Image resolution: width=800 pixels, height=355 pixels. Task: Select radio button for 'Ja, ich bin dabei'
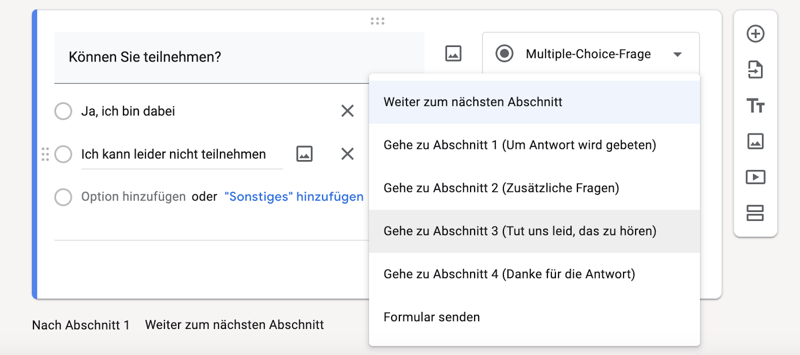point(63,111)
